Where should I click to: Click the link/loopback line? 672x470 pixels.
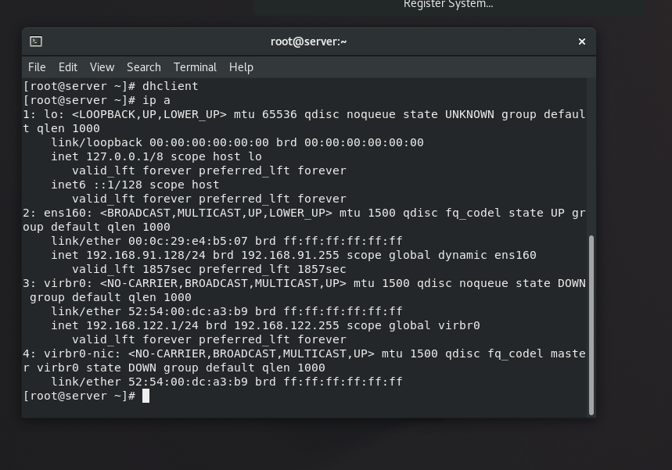pos(237,142)
